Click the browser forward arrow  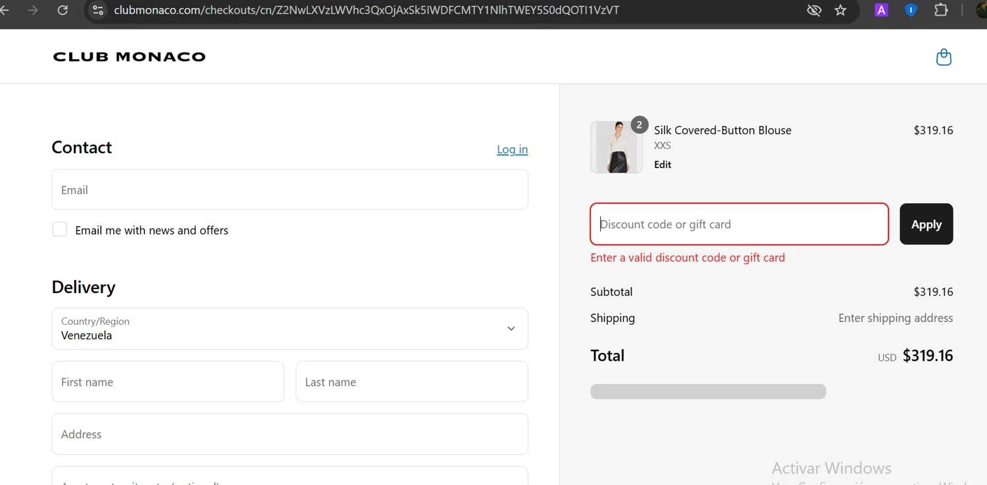(33, 10)
